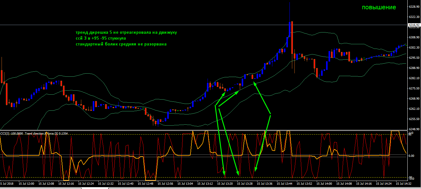Click time axis label "15 Jul 13:04"
The height and width of the screenshot is (189, 421).
(x=186, y=183)
